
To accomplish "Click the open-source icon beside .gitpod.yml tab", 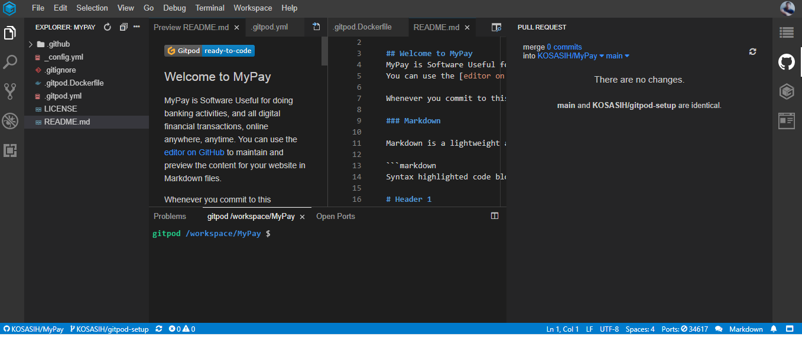I will coord(316,27).
